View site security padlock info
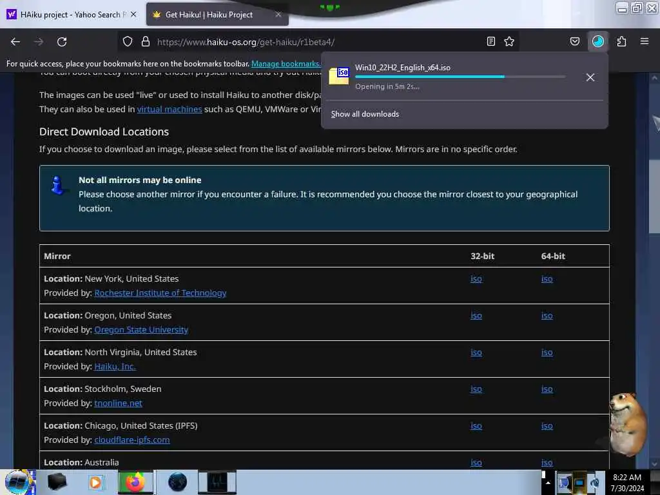This screenshot has height=495, width=660. (146, 42)
